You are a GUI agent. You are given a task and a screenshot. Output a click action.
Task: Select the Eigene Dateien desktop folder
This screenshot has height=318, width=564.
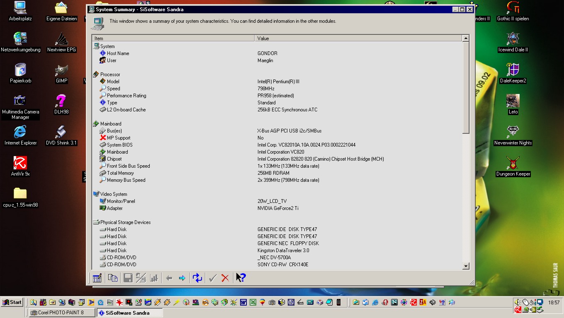[x=61, y=11]
